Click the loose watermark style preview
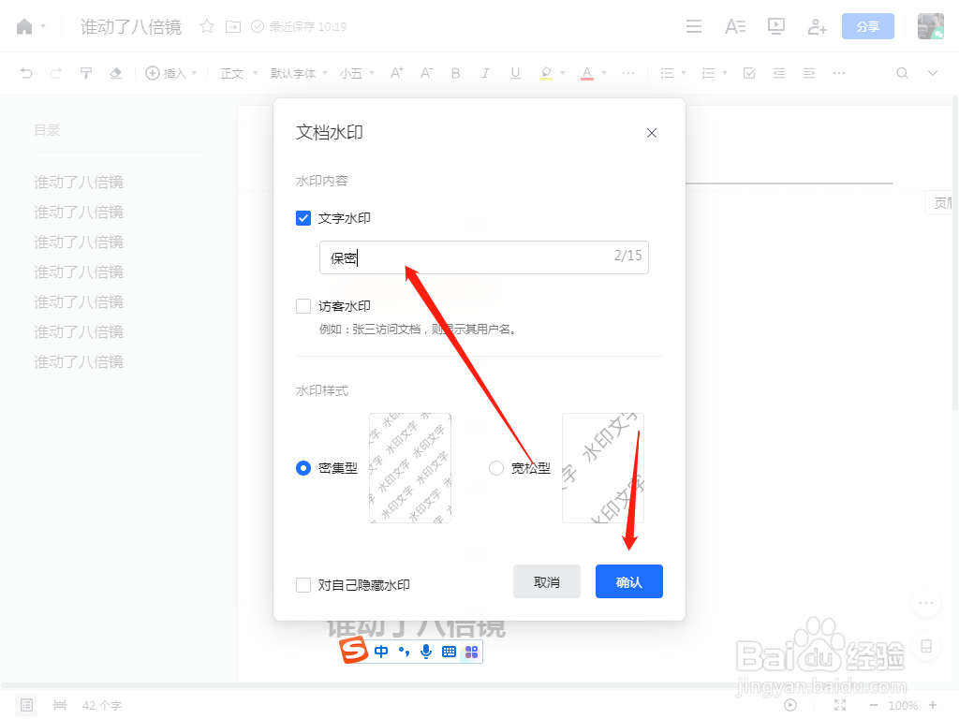959x719 pixels. pos(603,468)
